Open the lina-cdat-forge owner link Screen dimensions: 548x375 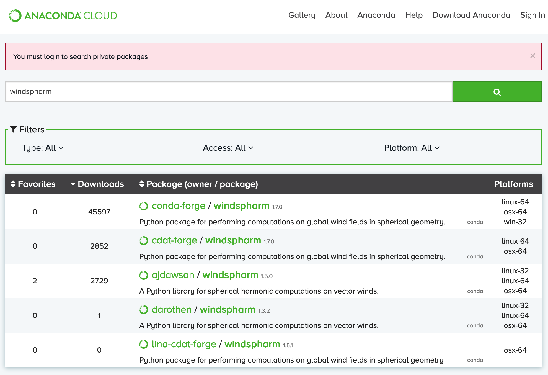coord(184,344)
